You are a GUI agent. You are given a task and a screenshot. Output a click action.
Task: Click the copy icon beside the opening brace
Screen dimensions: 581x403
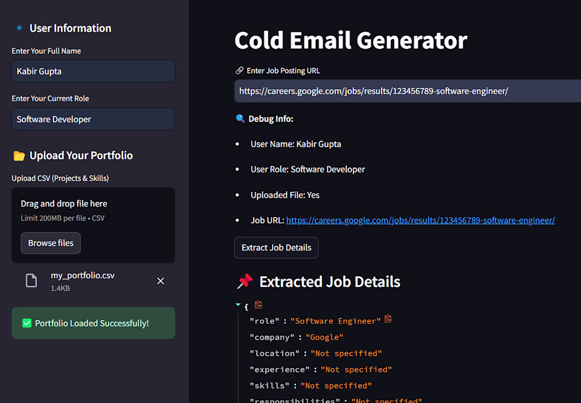(x=258, y=305)
